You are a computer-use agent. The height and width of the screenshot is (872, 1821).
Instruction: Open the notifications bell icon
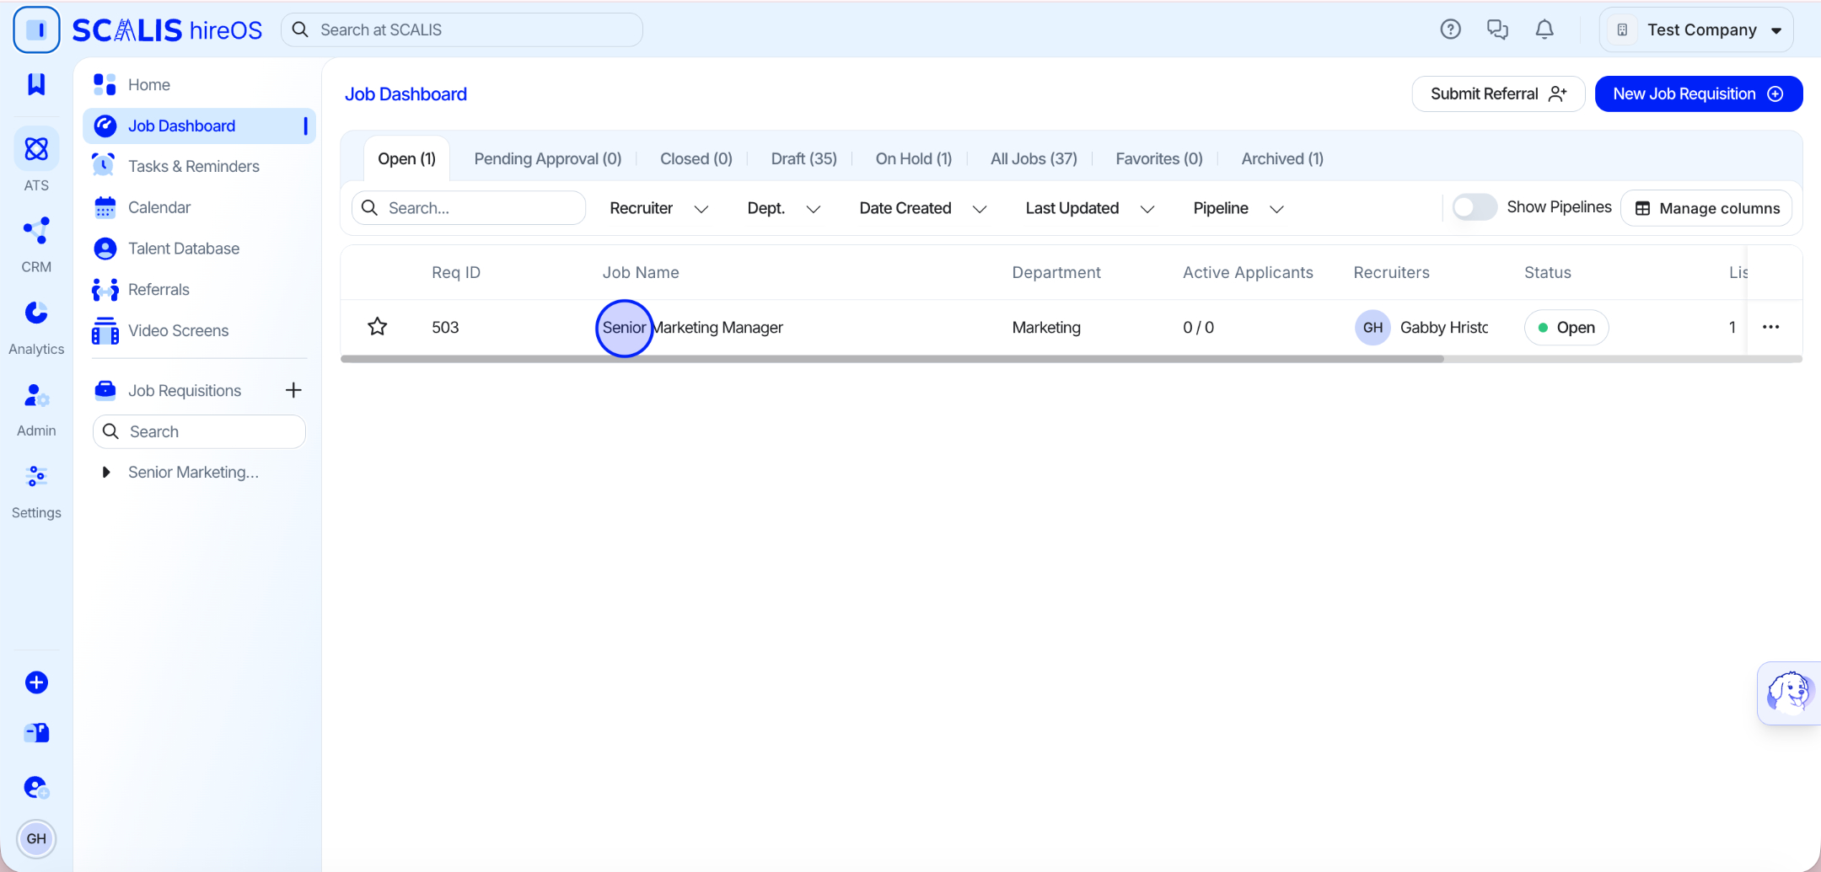[x=1544, y=29]
